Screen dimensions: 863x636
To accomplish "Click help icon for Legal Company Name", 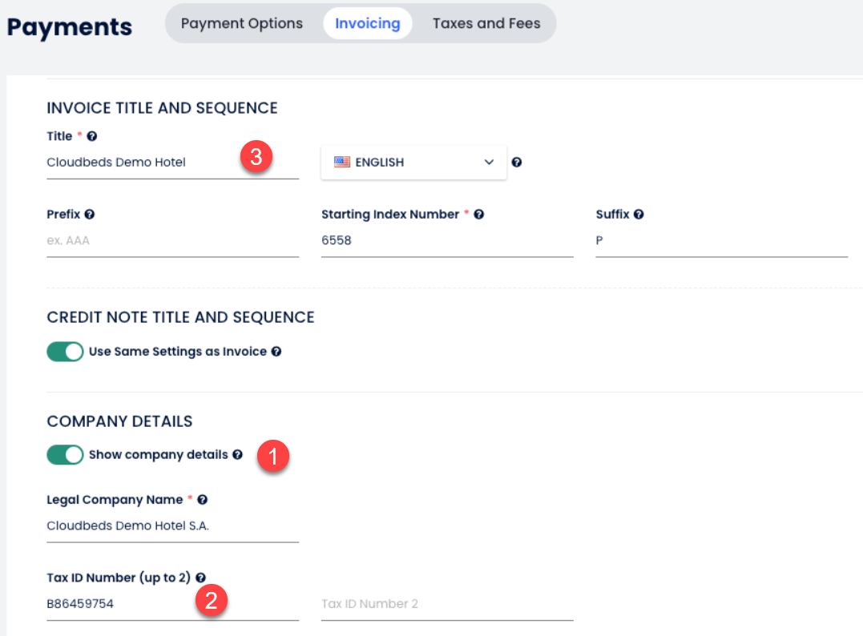I will 203,500.
